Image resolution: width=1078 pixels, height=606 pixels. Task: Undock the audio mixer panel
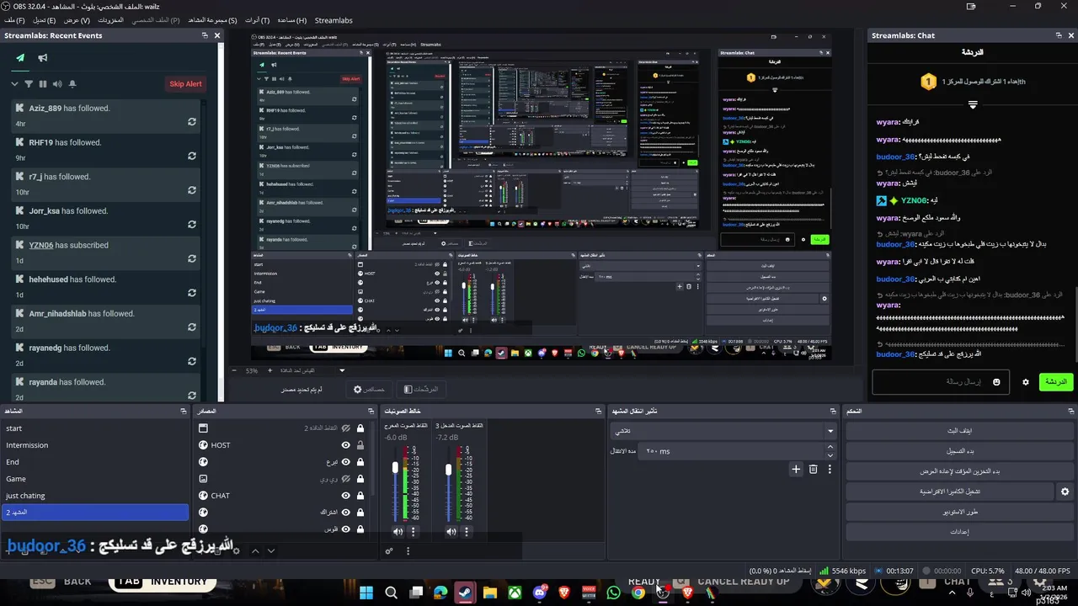point(597,412)
